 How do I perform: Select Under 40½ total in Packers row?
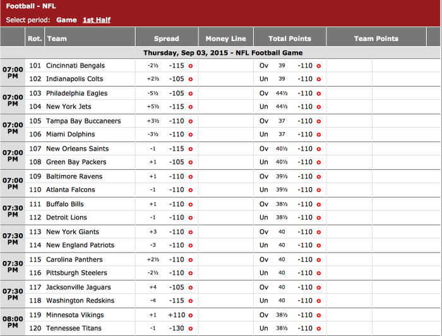[x=318, y=162]
